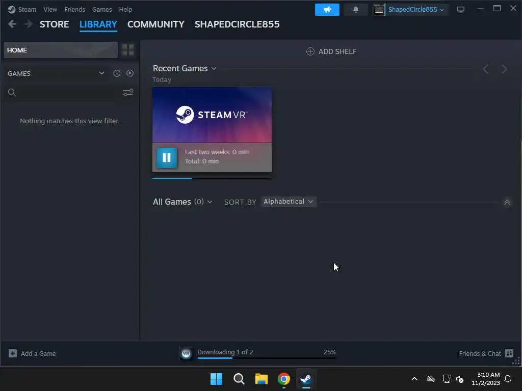The image size is (522, 391).
Task: Toggle sort by recent activity clock icon
Action: 117,73
